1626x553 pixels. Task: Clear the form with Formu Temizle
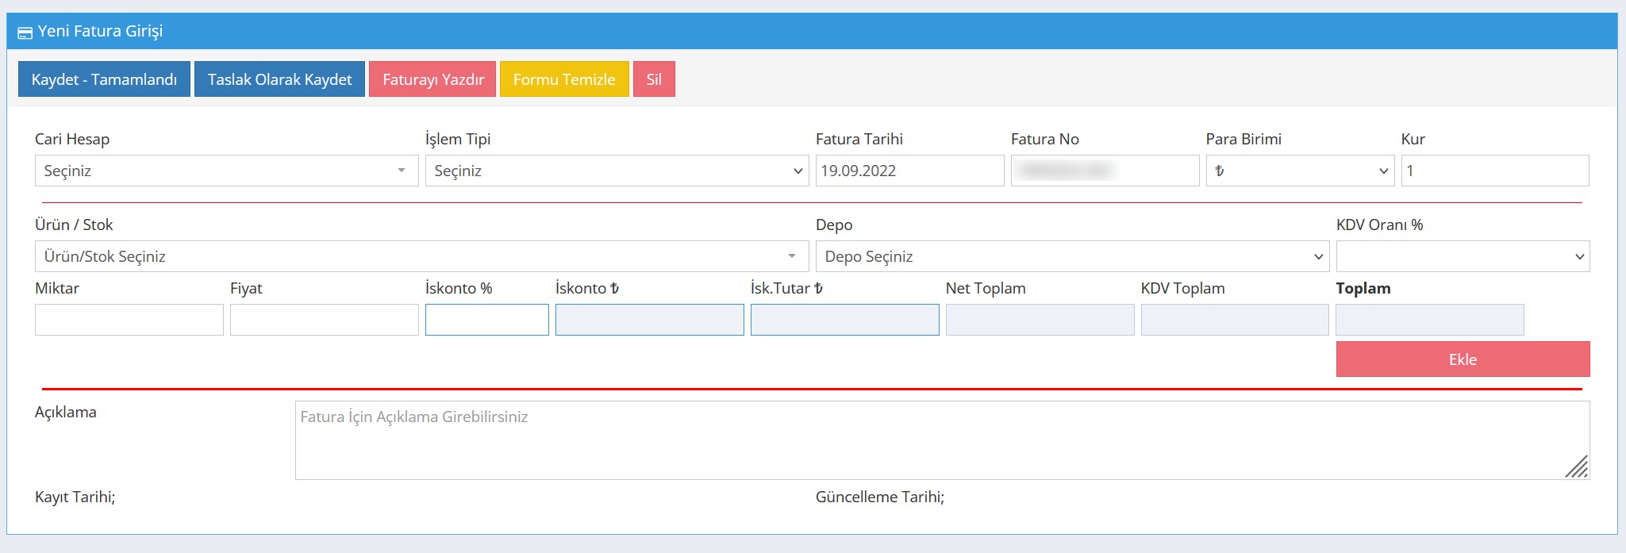[x=563, y=79]
